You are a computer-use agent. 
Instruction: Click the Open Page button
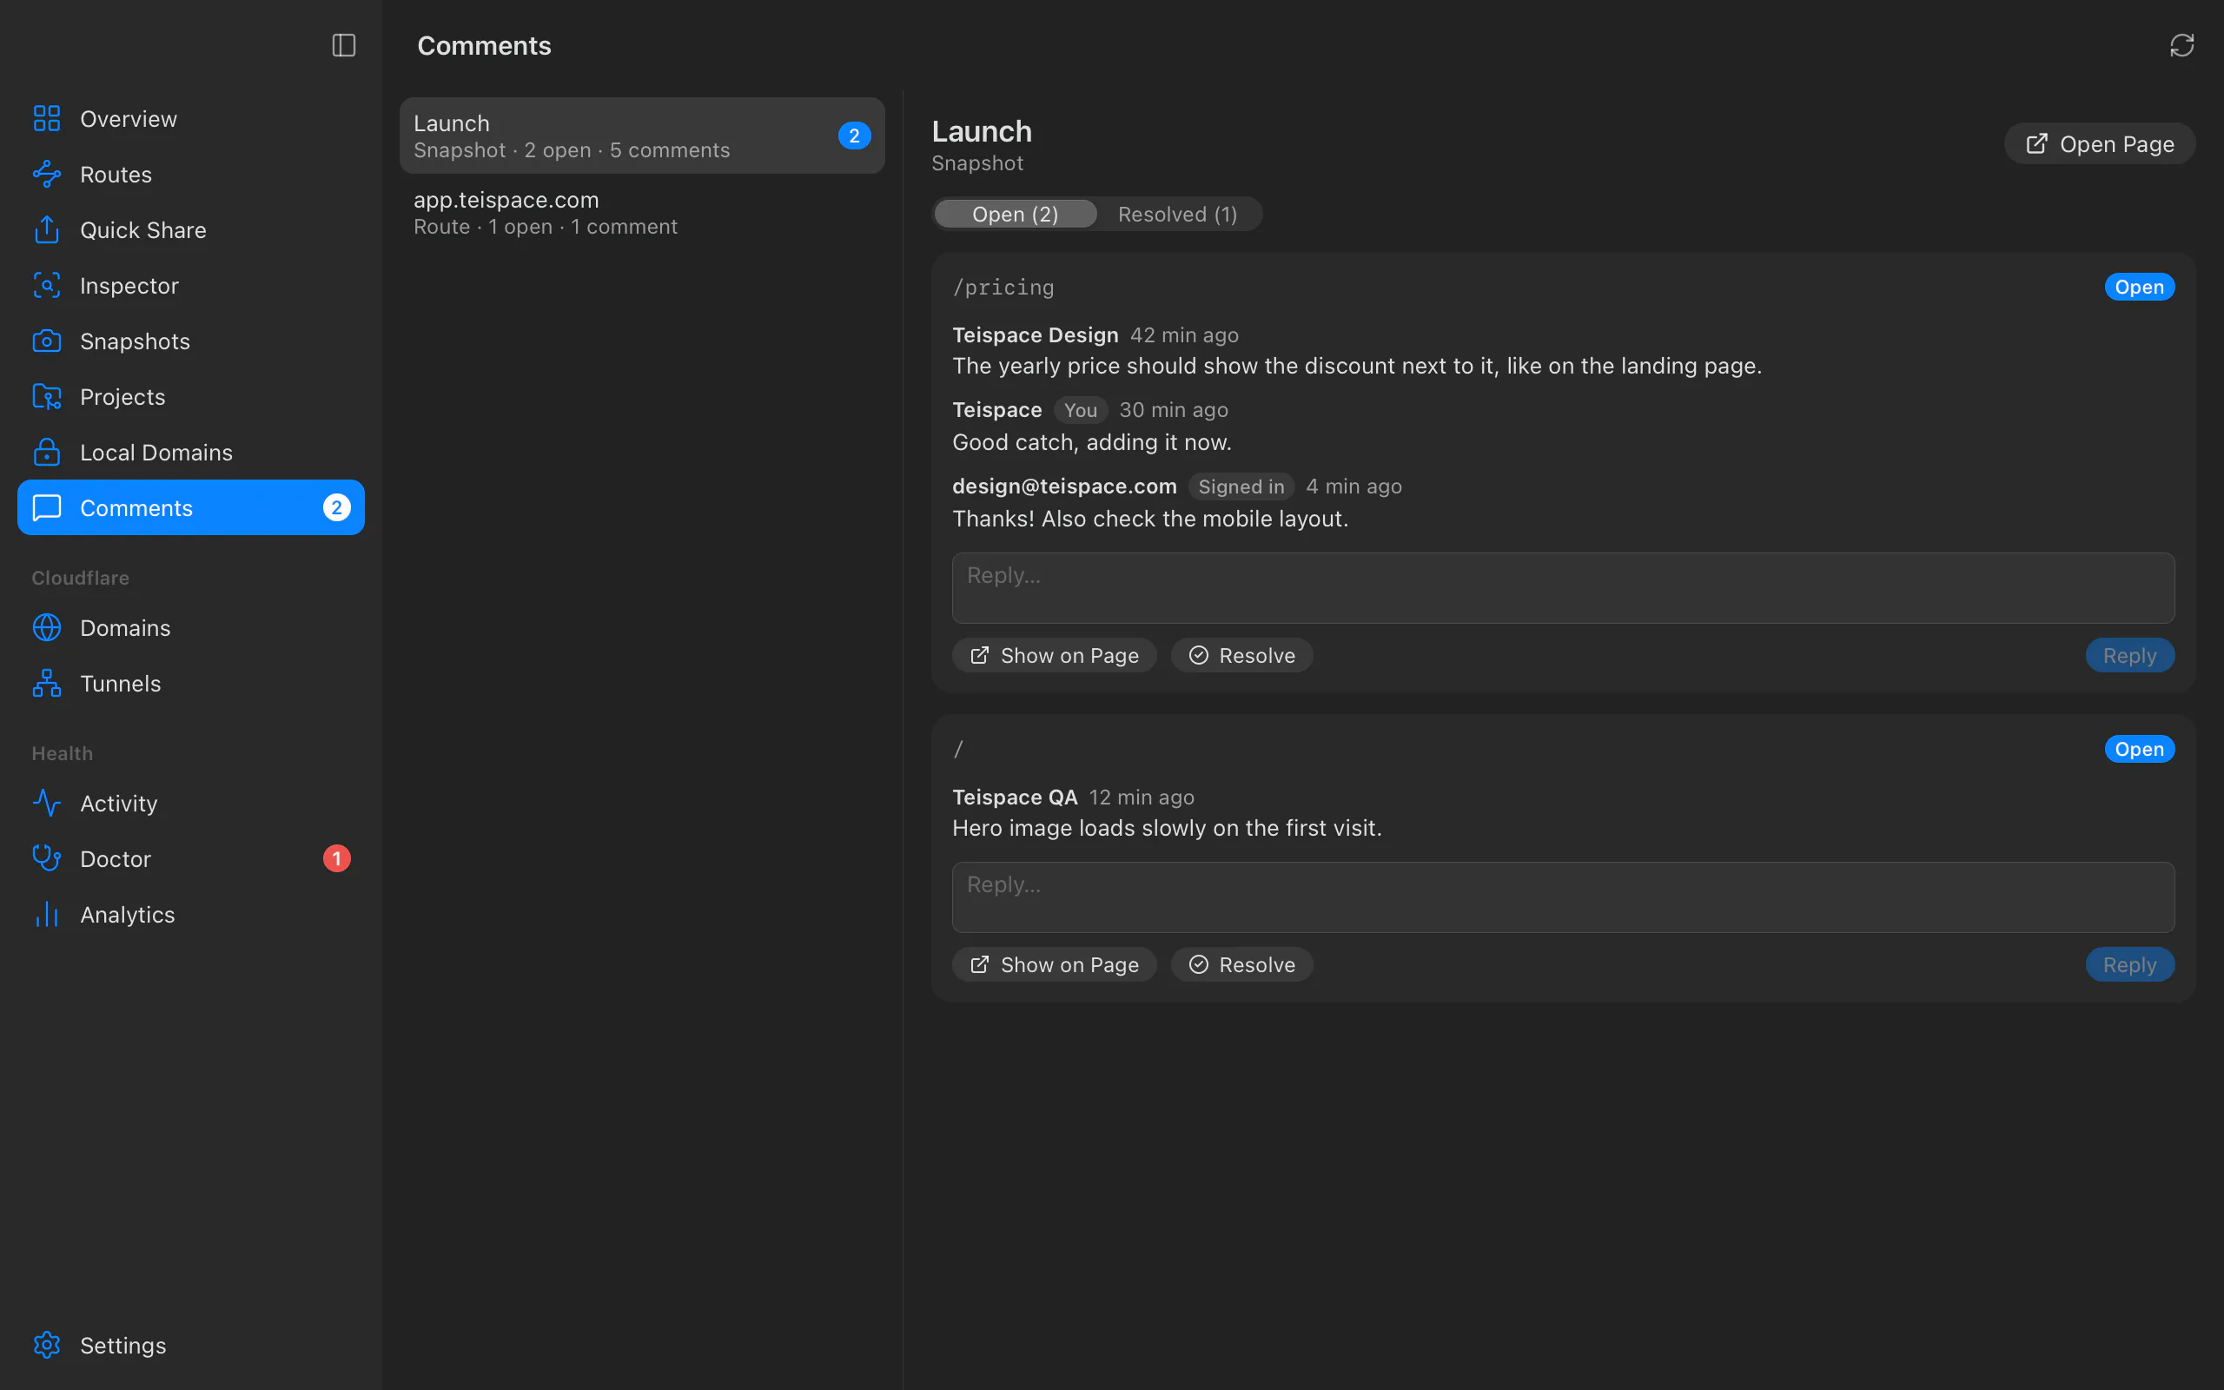tap(2100, 144)
